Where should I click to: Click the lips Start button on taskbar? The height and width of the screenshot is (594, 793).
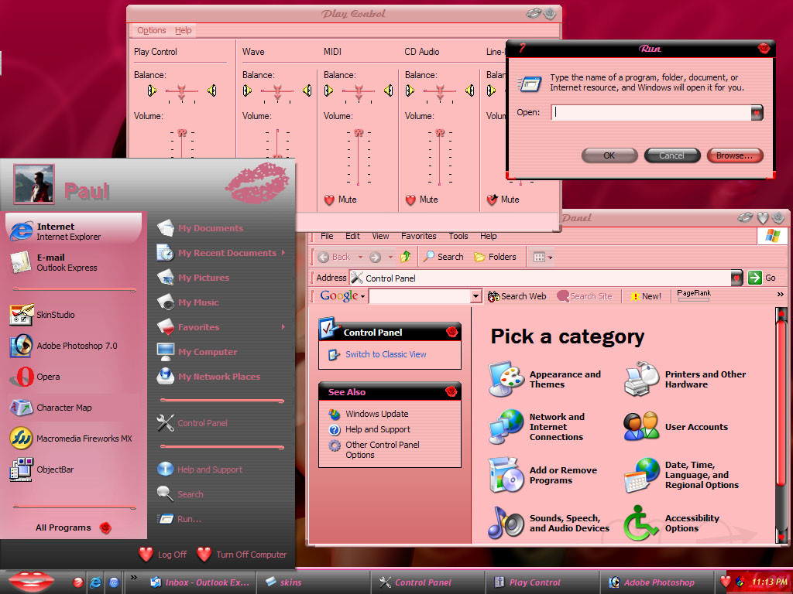pos(31,582)
